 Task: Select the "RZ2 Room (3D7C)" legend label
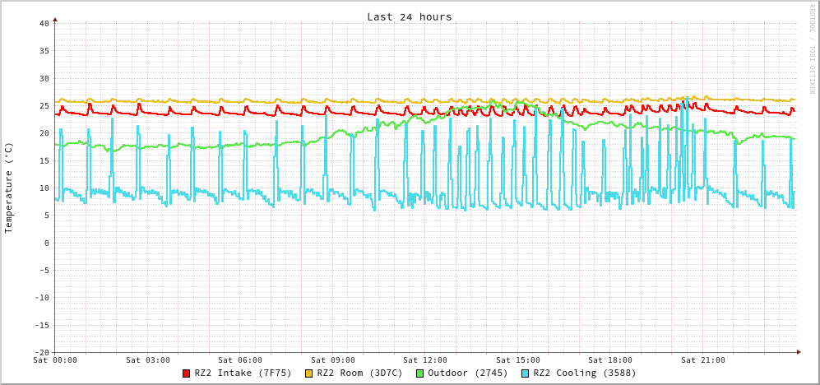pyautogui.click(x=359, y=373)
